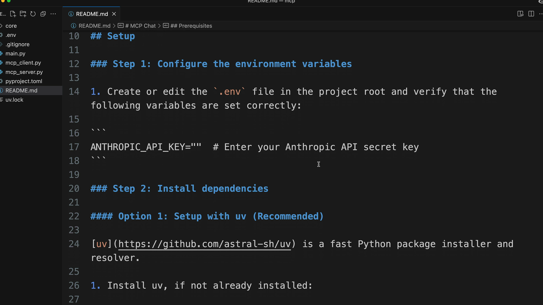Select README.md in the file tree
Screen dimensions: 543x305
31,90
